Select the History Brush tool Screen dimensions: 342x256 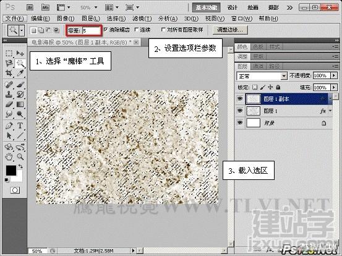[x=20, y=94]
